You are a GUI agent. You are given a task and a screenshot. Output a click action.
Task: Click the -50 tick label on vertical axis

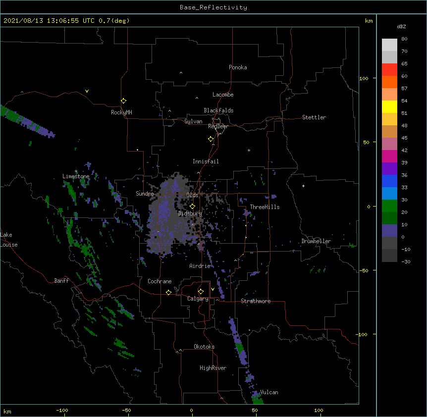(x=364, y=270)
